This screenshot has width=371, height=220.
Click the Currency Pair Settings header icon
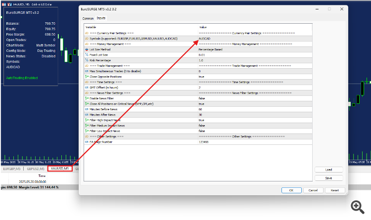tap(87, 33)
